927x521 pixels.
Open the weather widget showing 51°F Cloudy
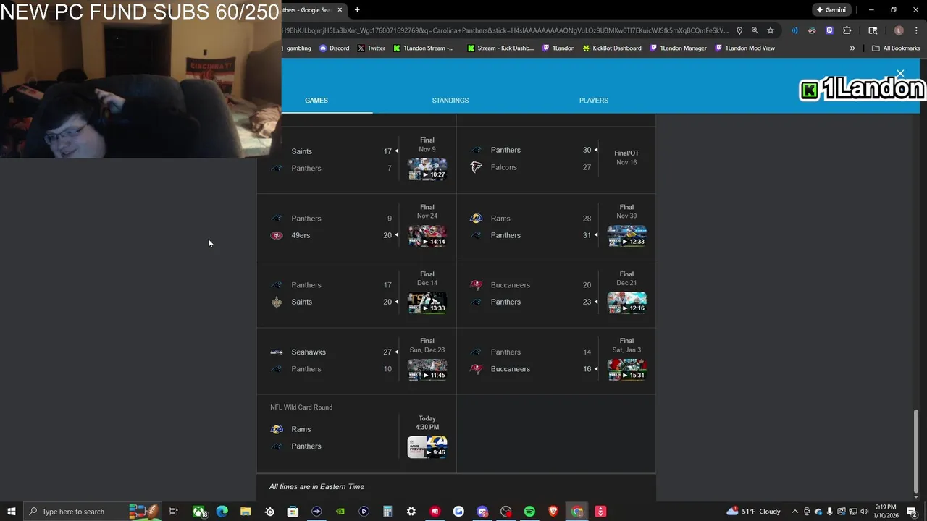[754, 512]
